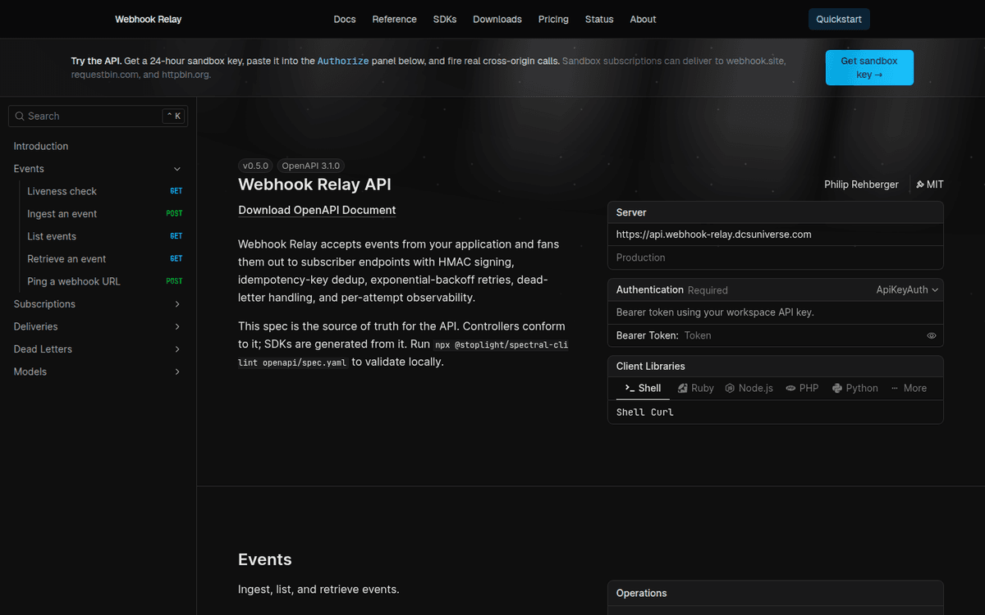985x615 pixels.
Task: Click Get sandbox key button
Action: [869, 67]
